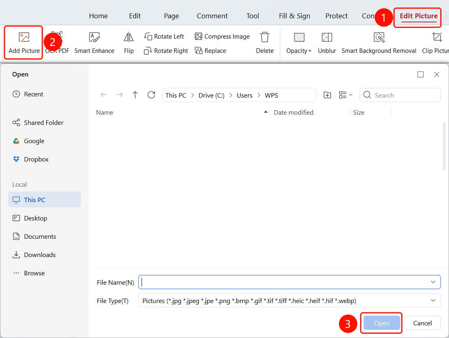Image resolution: width=449 pixels, height=338 pixels.
Task: Select the Edit Picture tab
Action: point(418,16)
